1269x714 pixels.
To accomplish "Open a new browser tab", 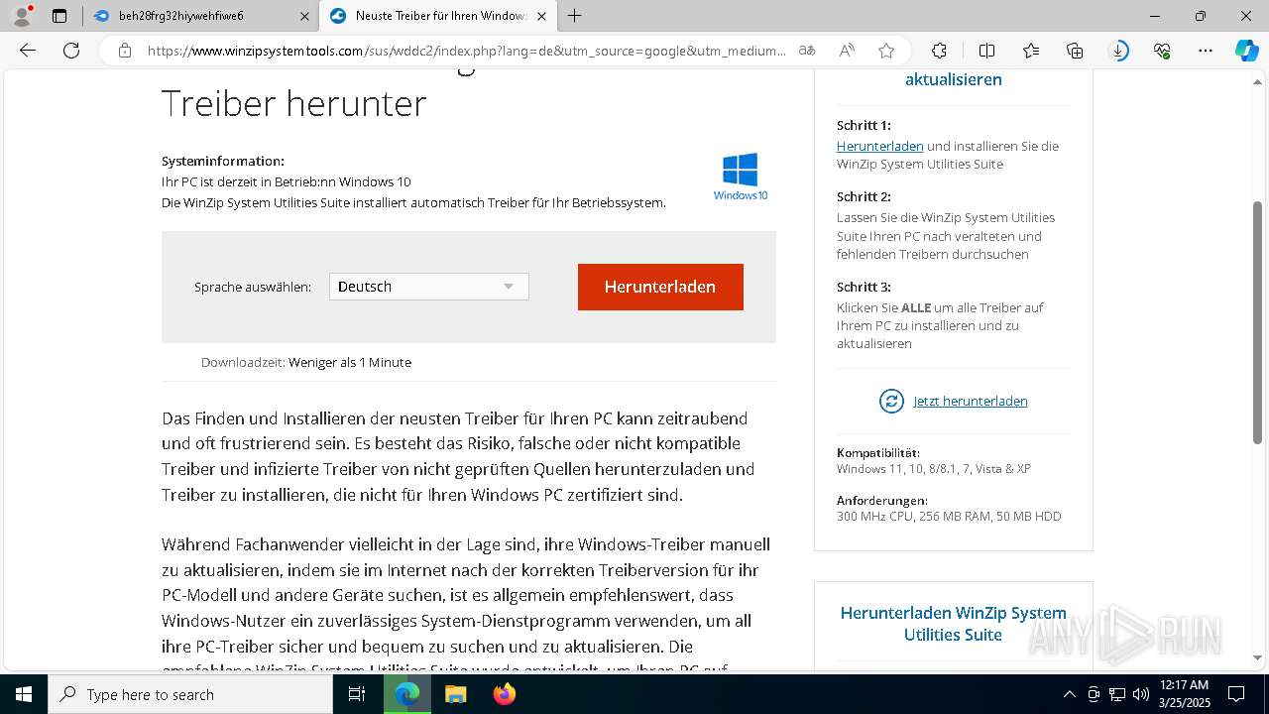I will pos(574,16).
